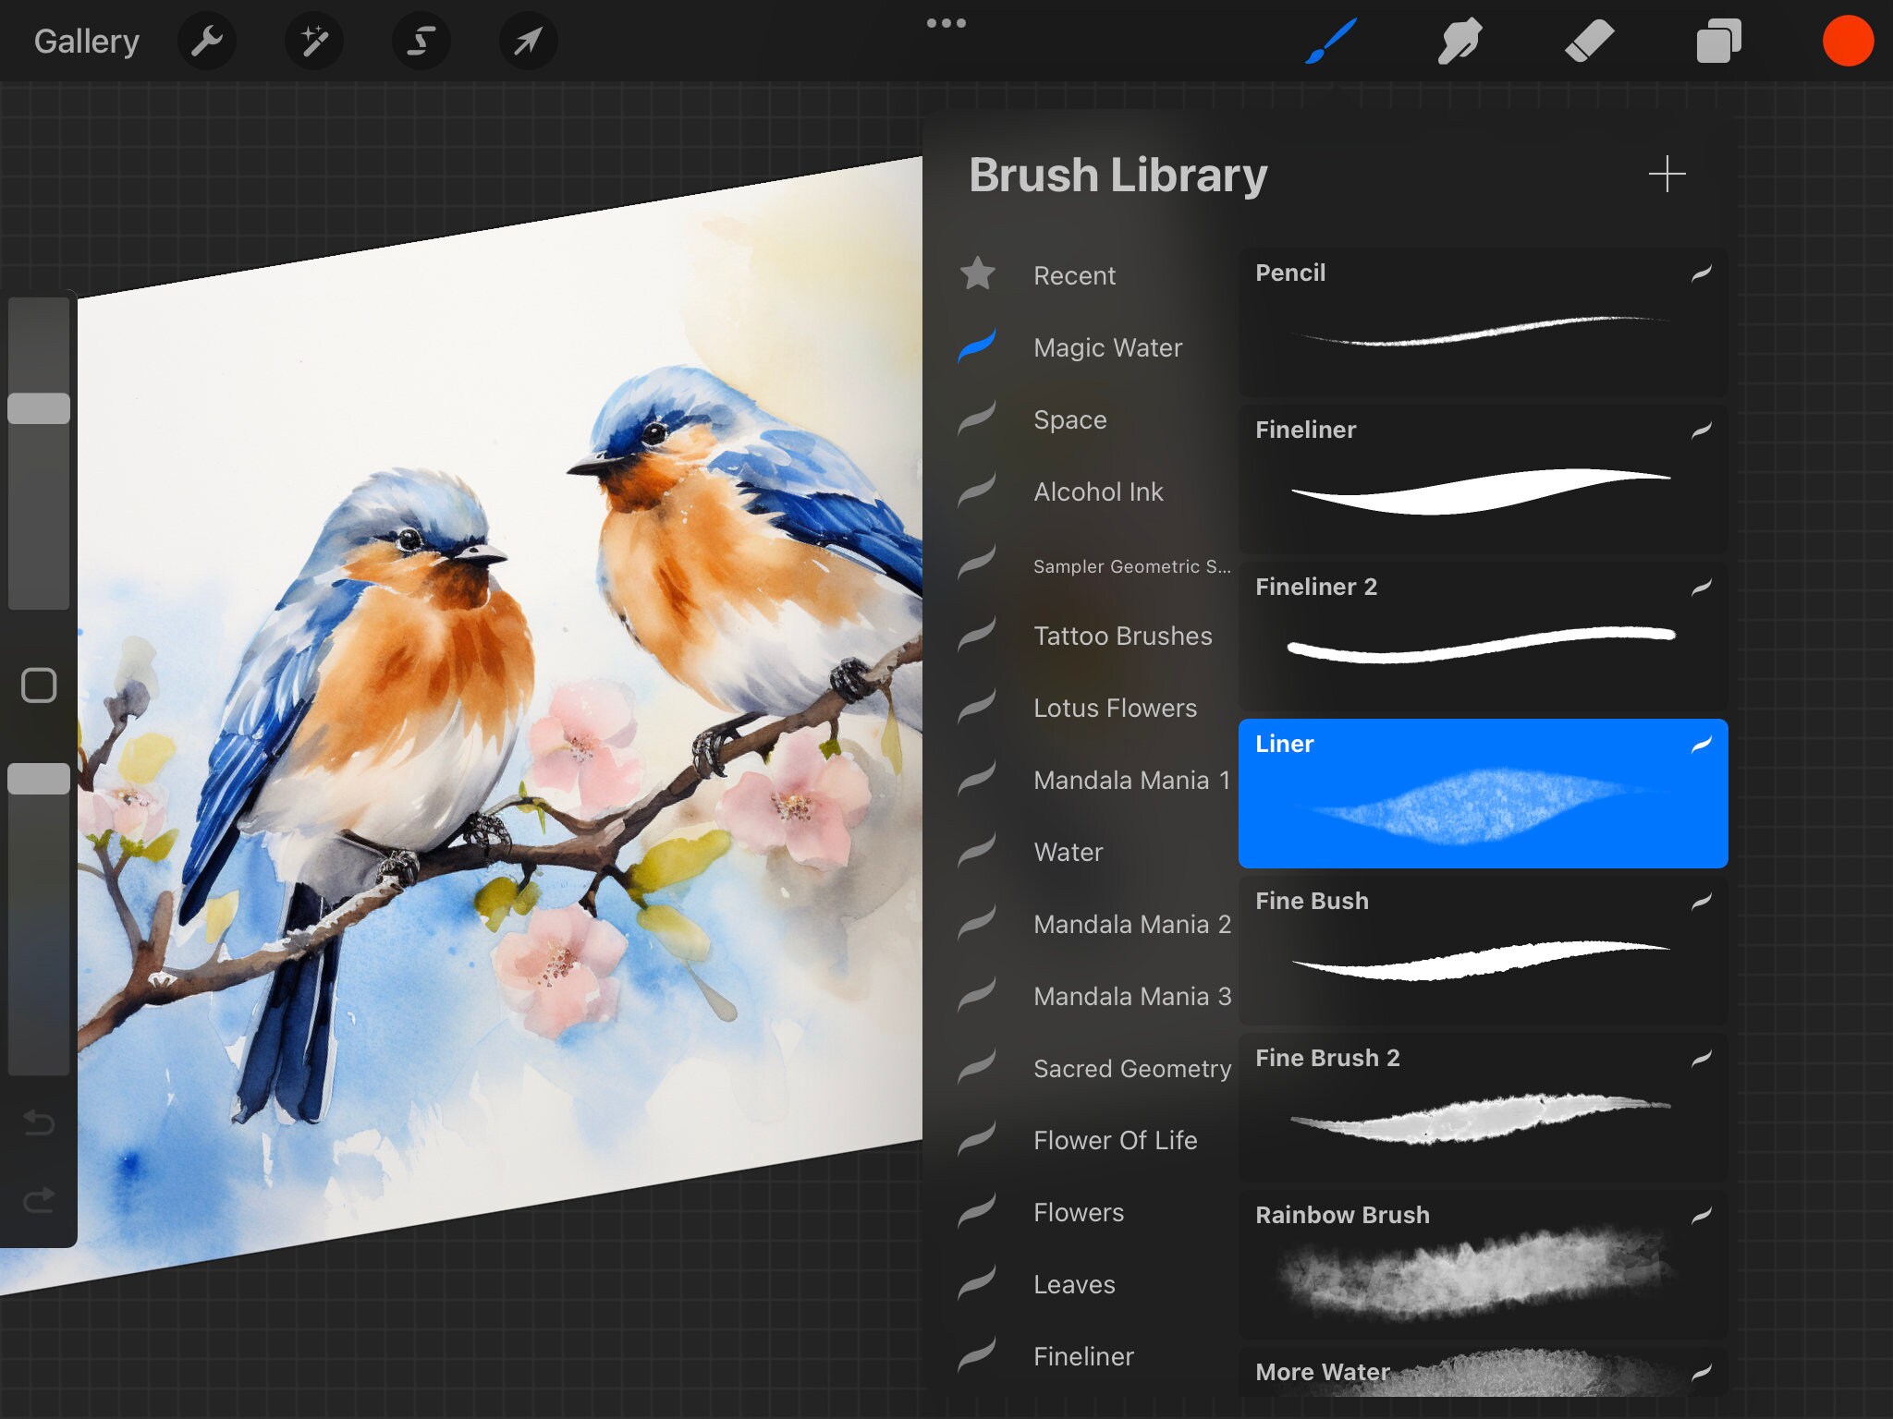Tap the blue stroke icon beside Magic Water
The width and height of the screenshot is (1893, 1419).
(x=977, y=346)
